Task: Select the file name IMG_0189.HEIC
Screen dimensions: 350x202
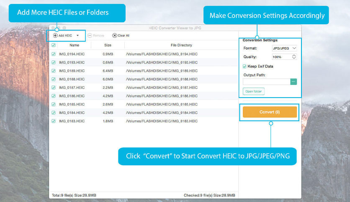Action: pos(72,71)
